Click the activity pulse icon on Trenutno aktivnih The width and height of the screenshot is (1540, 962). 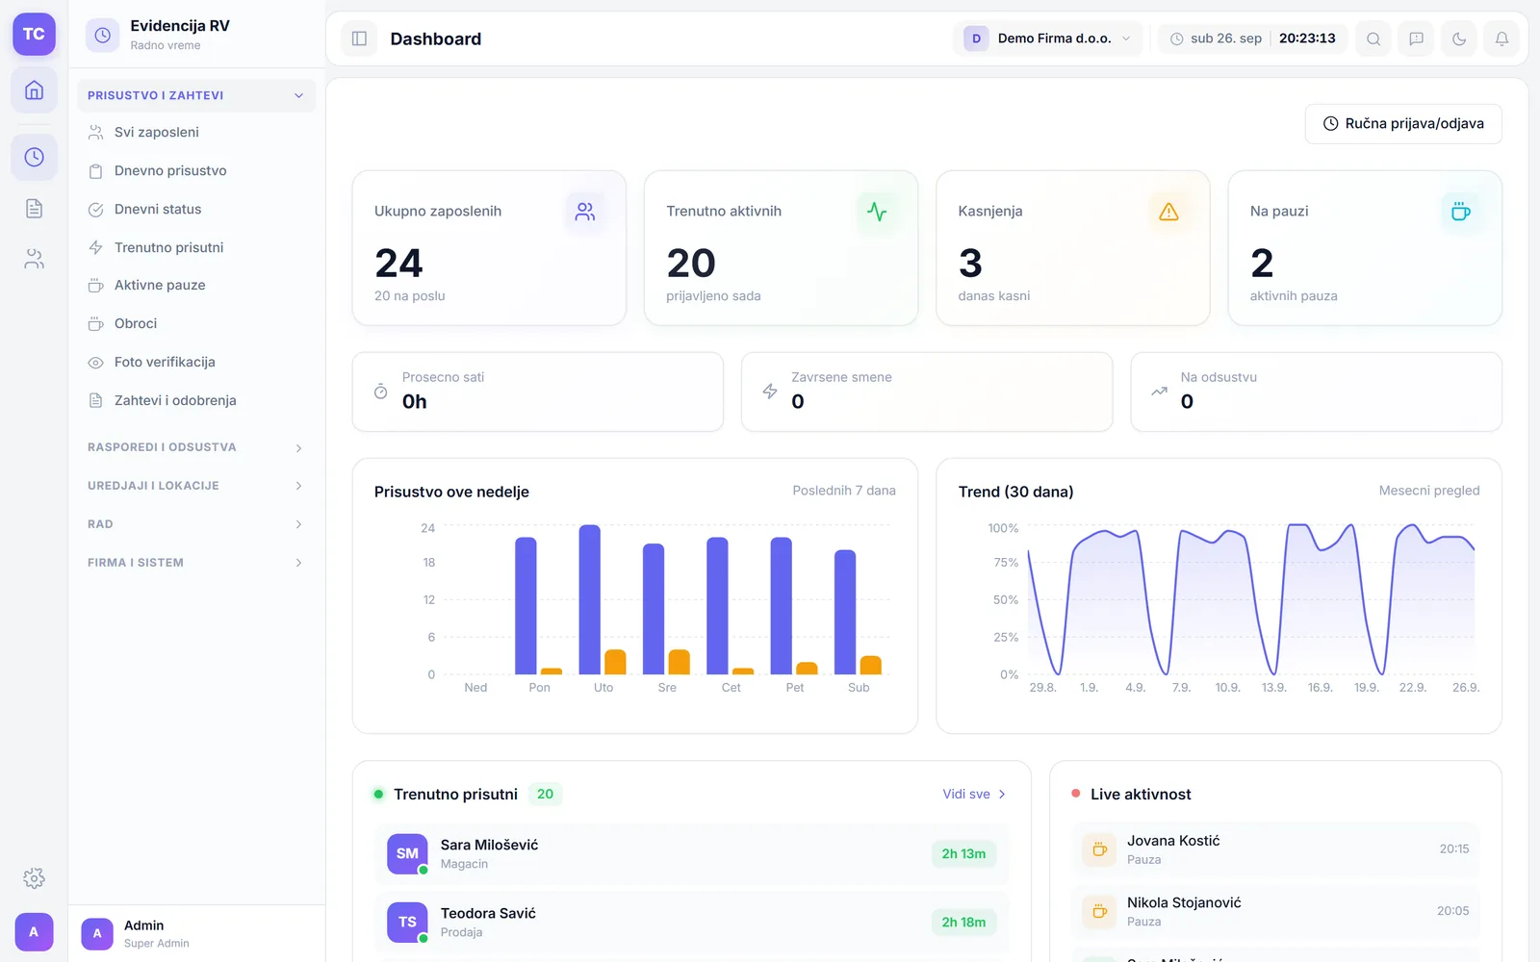[x=877, y=212]
